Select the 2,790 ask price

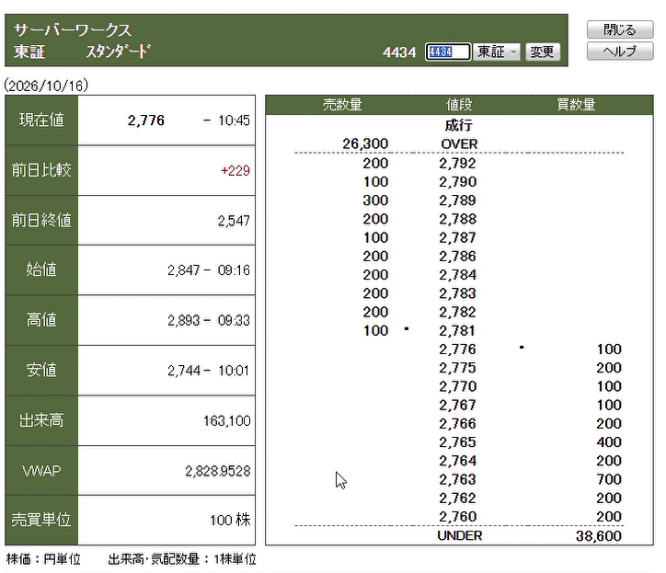[457, 182]
